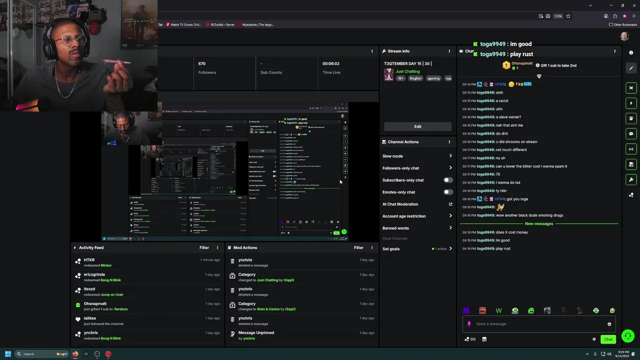640x360 pixels.
Task: Click the t3qqi3 link in Slots & Casino row
Action: click(290, 309)
